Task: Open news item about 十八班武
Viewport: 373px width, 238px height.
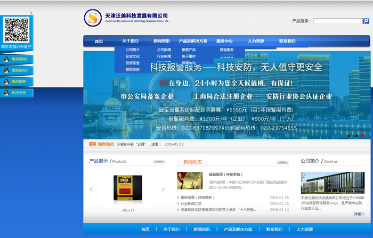Action: [x=218, y=210]
